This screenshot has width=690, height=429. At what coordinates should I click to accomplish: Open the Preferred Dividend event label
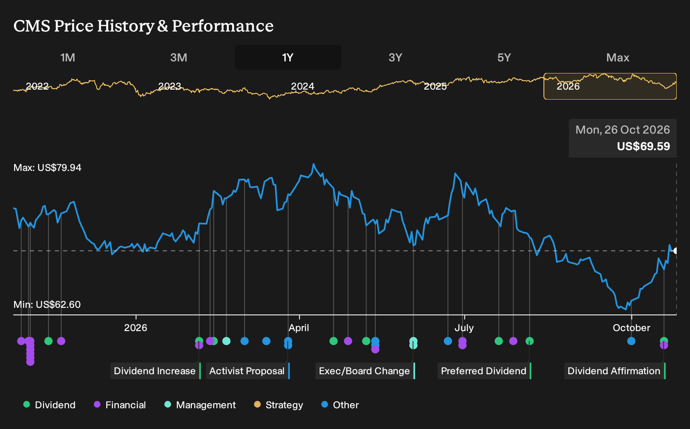(x=484, y=371)
